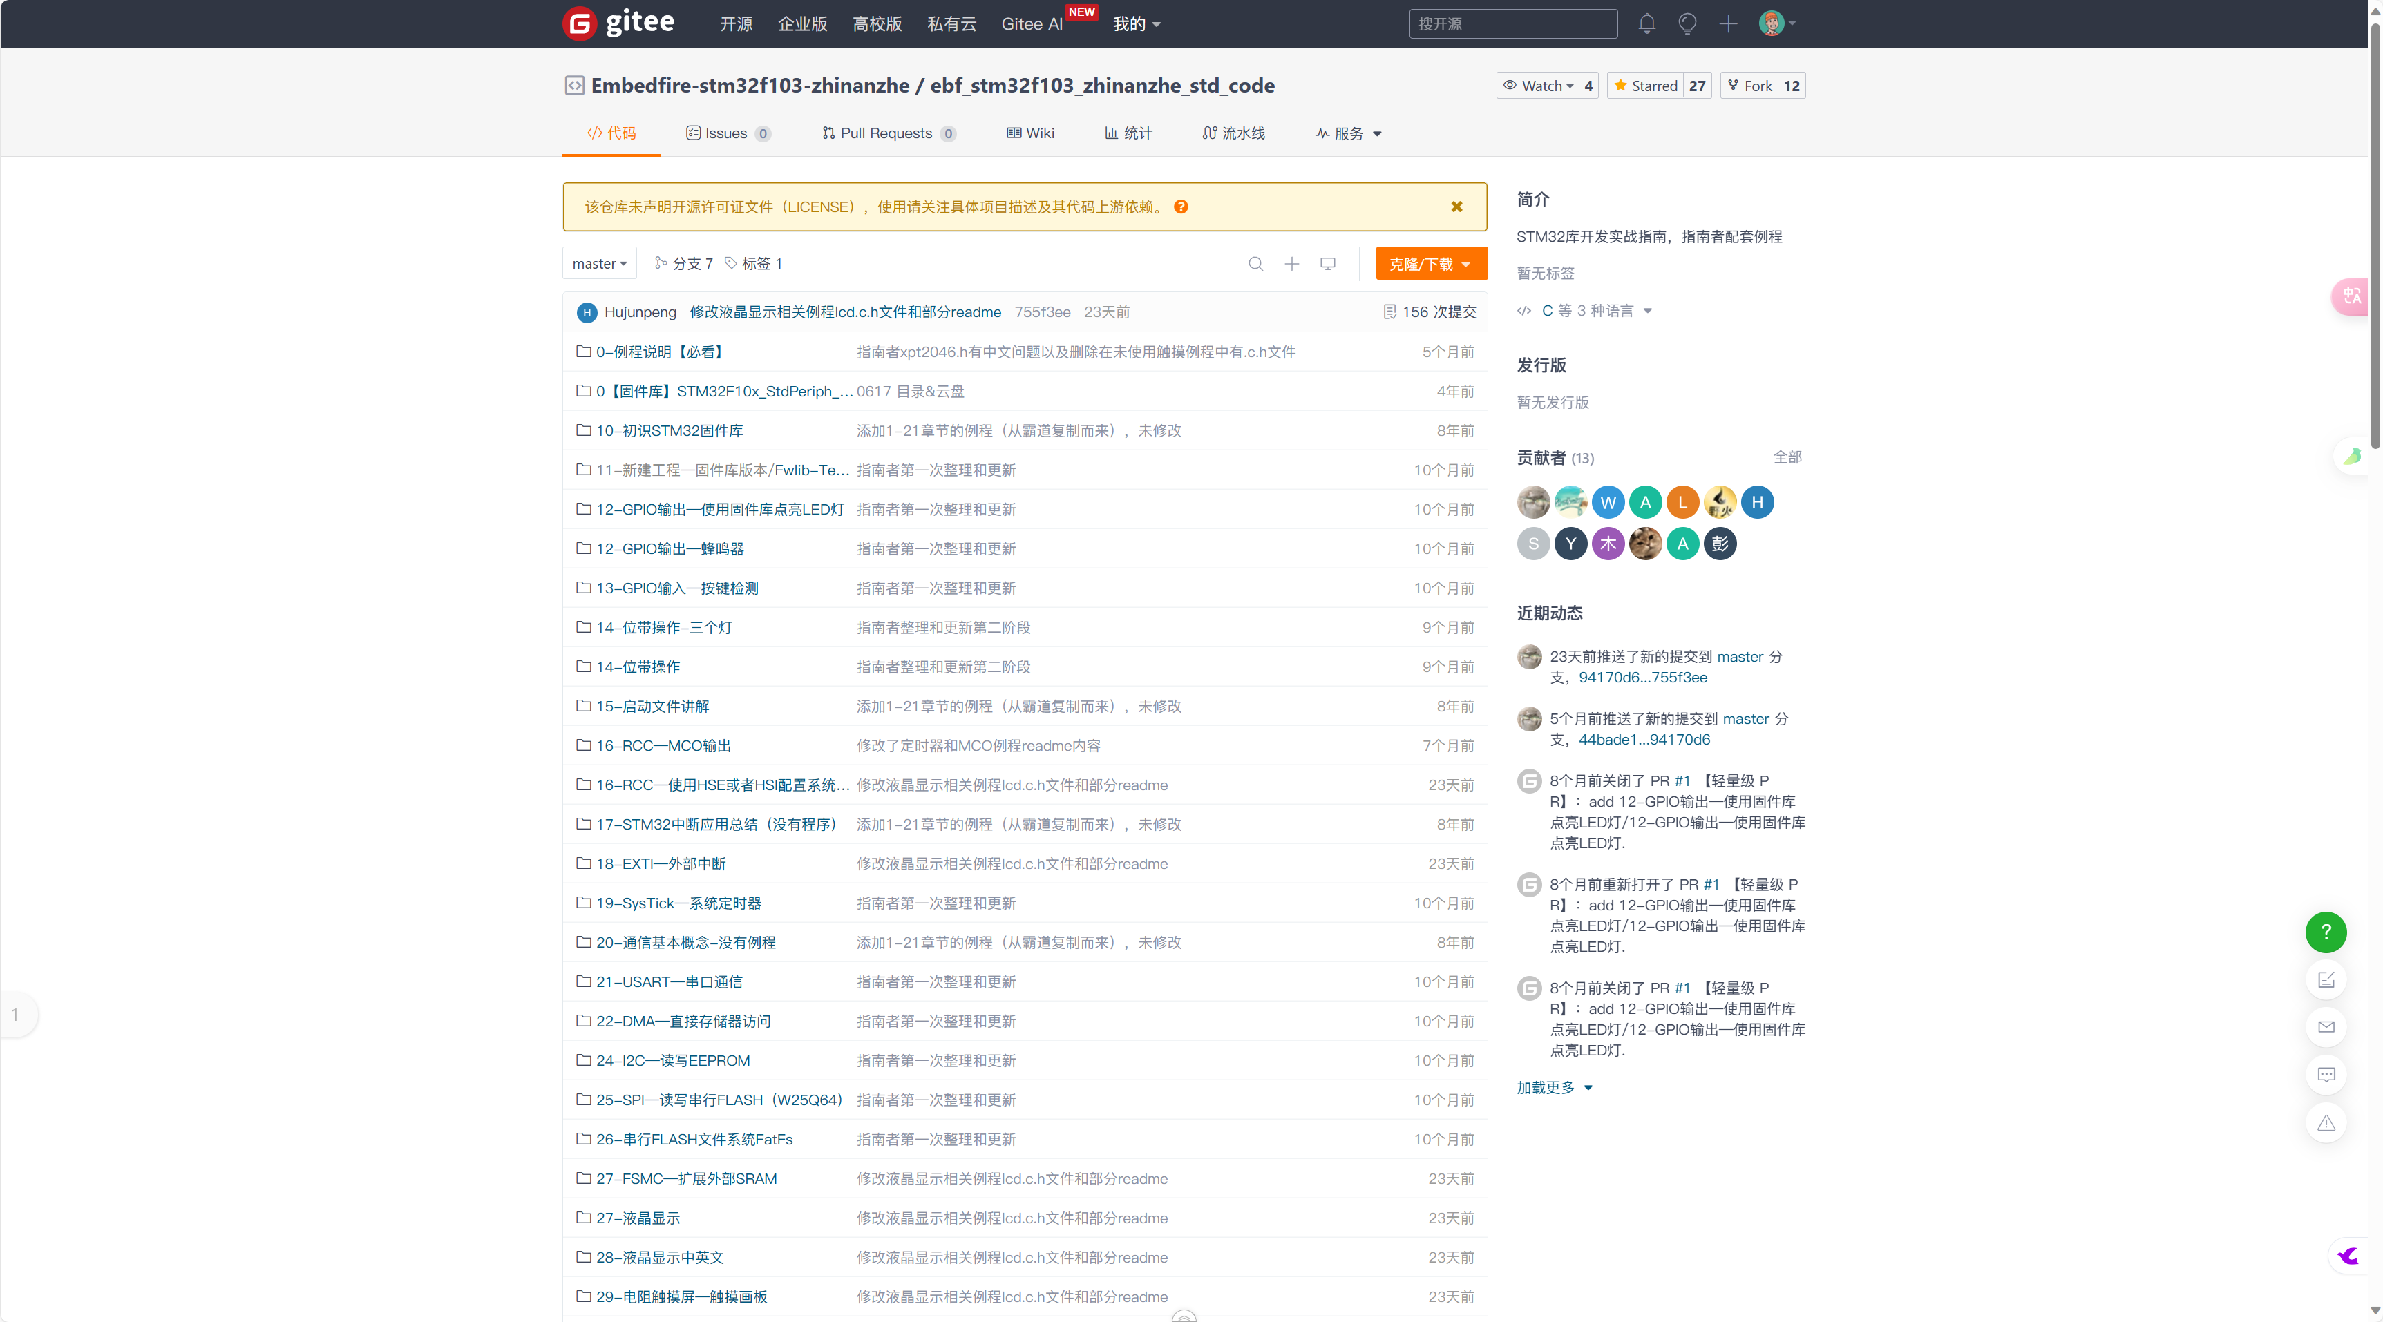Click the search icon beside branch toolbar
The height and width of the screenshot is (1322, 2383).
tap(1255, 265)
